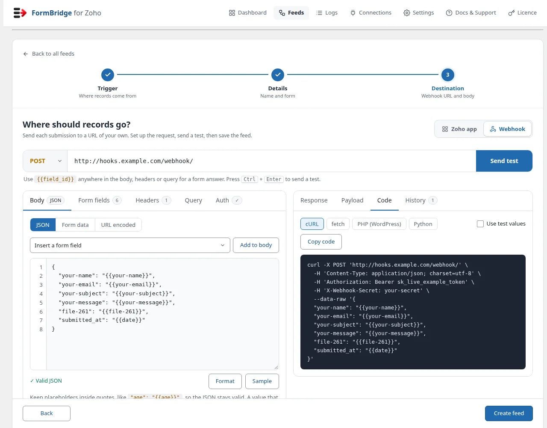Click the JSON badge on Body tab
The height and width of the screenshot is (428, 547).
56,200
